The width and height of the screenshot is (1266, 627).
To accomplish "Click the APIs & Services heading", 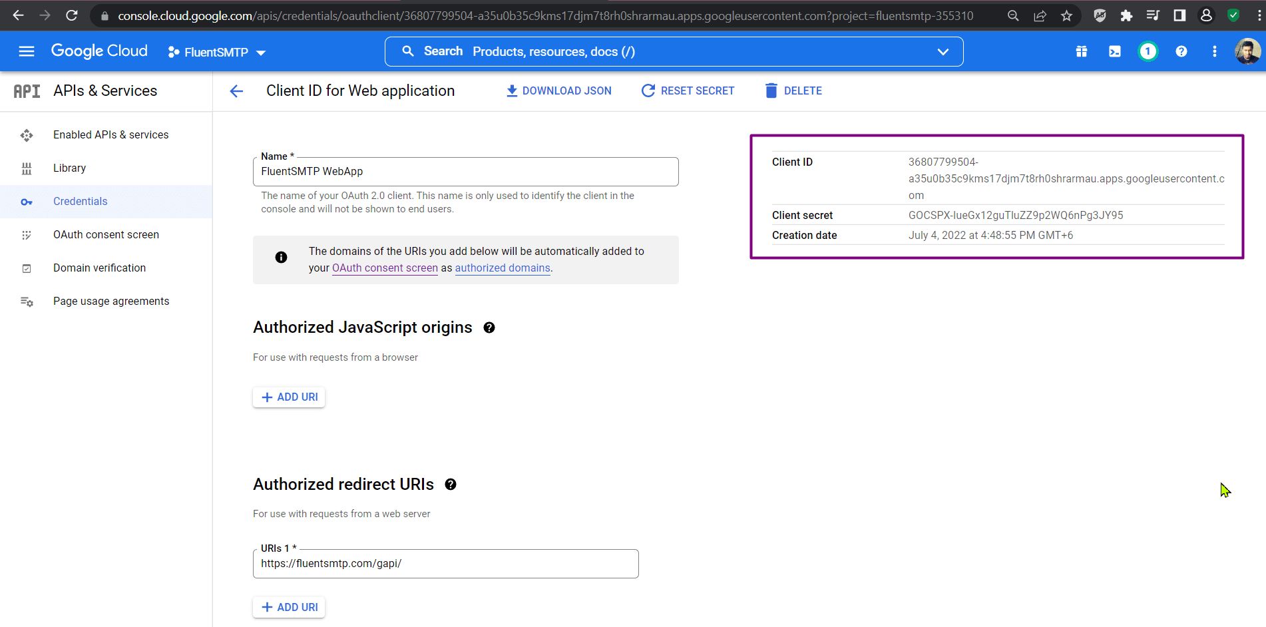I will click(x=105, y=91).
